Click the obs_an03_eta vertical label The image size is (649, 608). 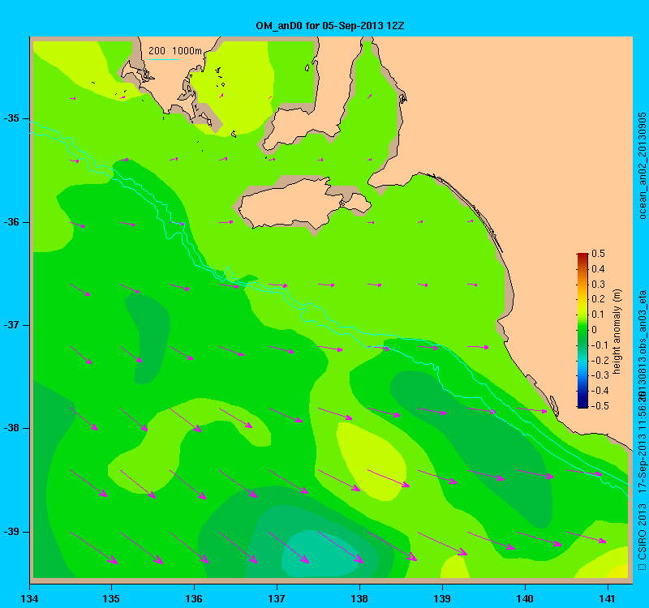coord(643,321)
